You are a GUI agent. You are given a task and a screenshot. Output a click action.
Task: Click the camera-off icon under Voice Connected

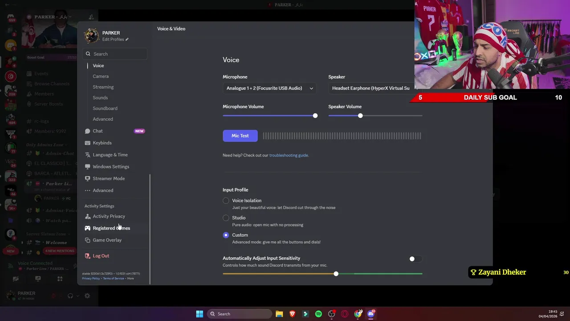(x=16, y=279)
